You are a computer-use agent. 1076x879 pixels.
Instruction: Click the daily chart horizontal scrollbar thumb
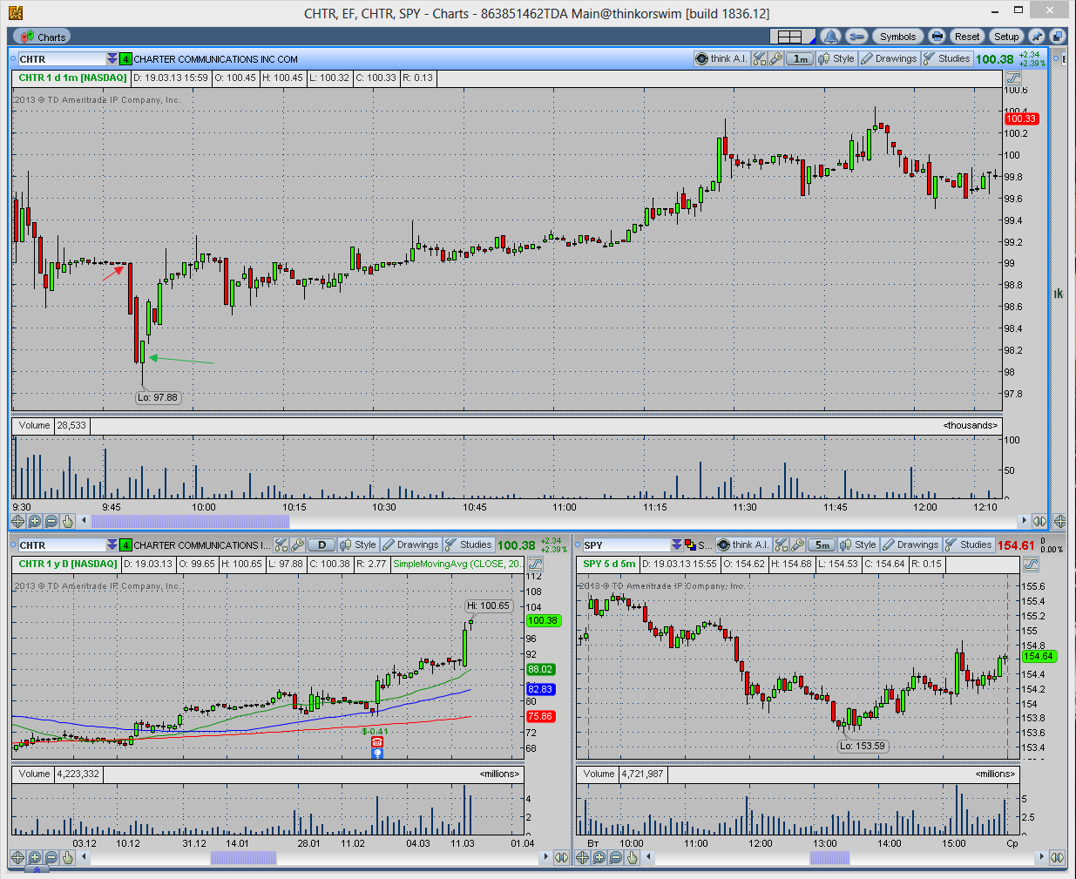click(243, 857)
